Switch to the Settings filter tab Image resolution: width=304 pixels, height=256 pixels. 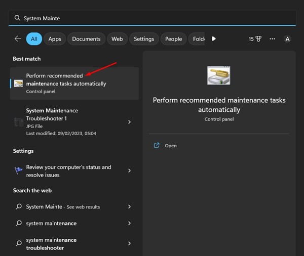click(x=144, y=39)
